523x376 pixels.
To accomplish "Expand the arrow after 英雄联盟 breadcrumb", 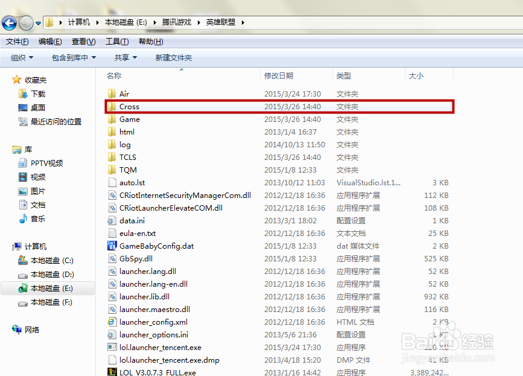I will tap(243, 22).
